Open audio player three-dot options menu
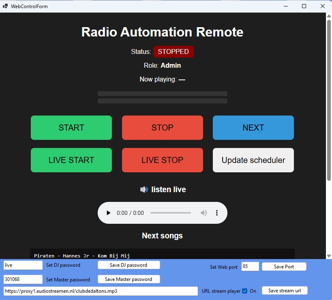The width and height of the screenshot is (332, 300). tap(217, 213)
